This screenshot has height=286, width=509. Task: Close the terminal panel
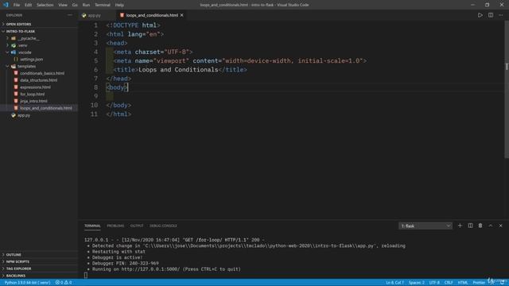click(x=500, y=226)
